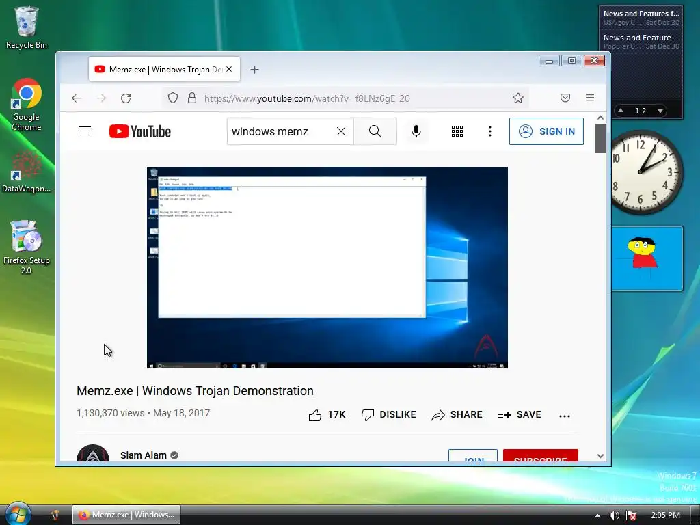Open the Recycle Bin desktop icon
Viewport: 700px width, 525px height.
click(27, 27)
